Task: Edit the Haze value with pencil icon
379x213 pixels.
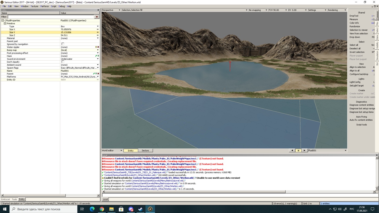Action: pos(96,56)
